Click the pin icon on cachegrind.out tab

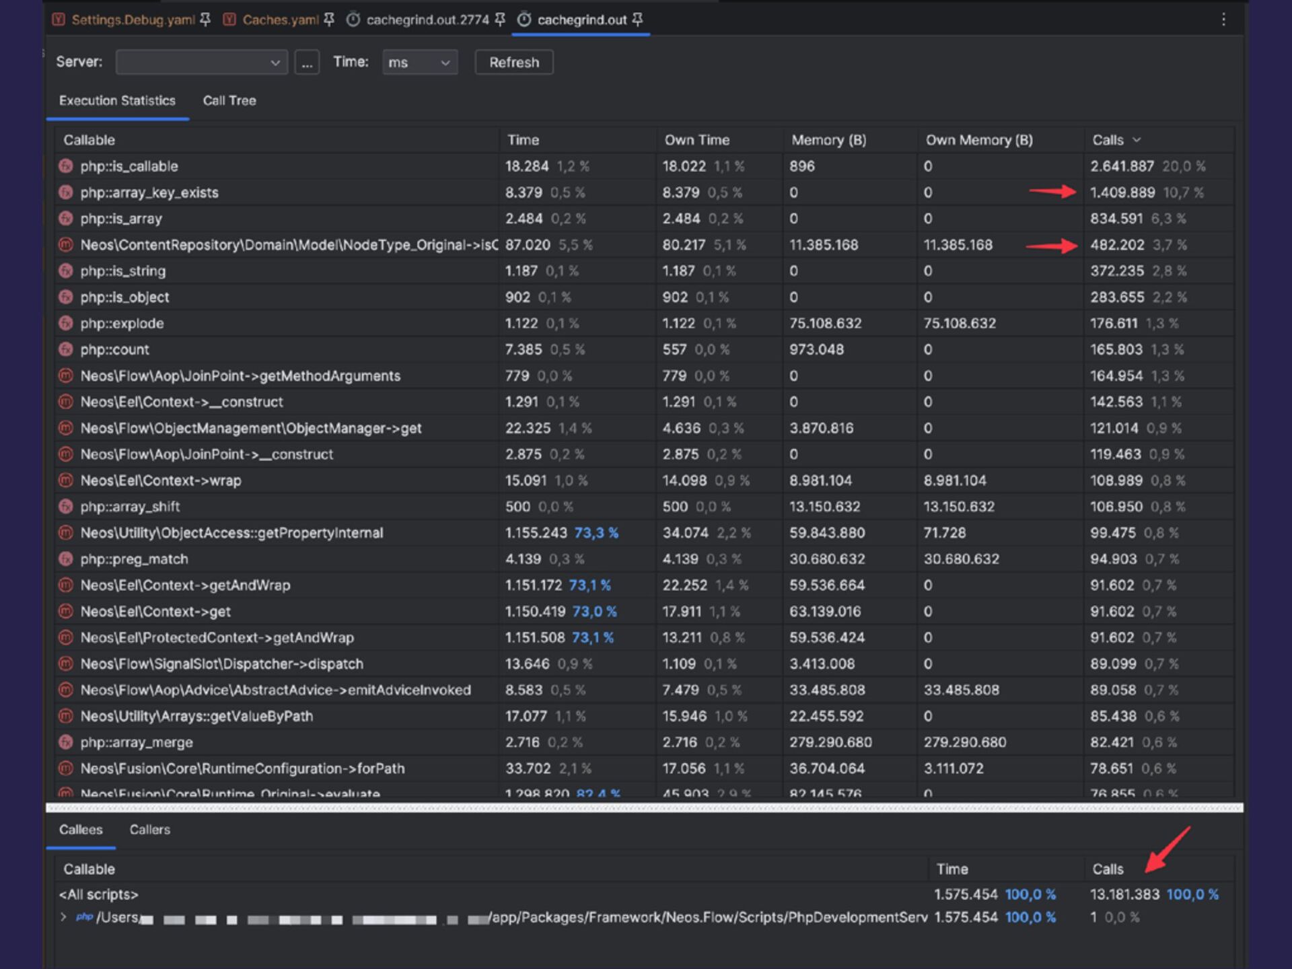click(x=637, y=20)
